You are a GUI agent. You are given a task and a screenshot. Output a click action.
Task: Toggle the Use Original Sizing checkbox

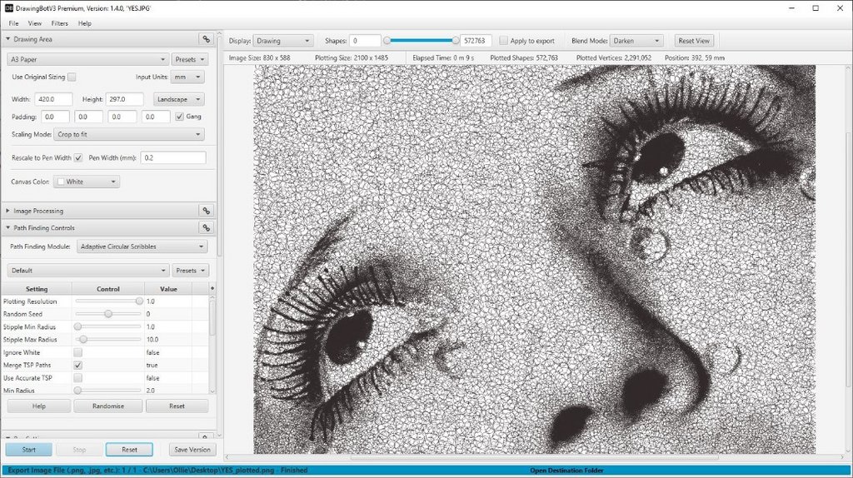point(72,77)
